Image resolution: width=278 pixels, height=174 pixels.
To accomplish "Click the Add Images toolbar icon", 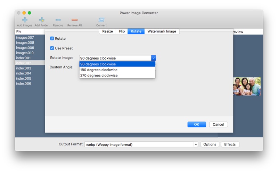I will tap(25, 20).
